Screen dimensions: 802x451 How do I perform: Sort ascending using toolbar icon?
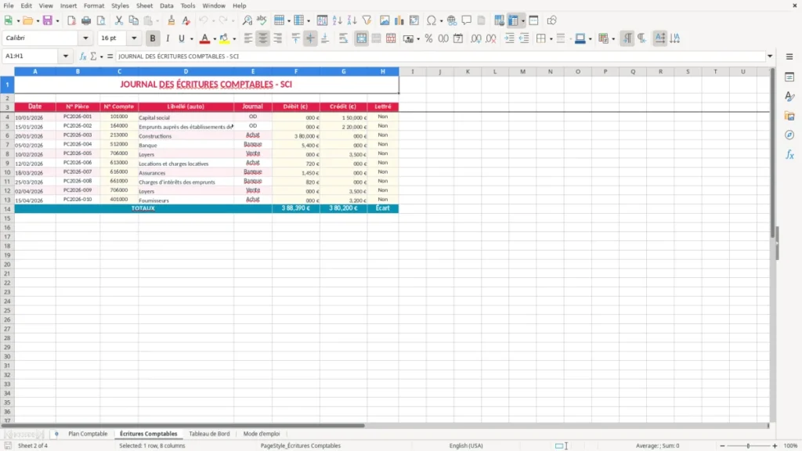coord(337,20)
